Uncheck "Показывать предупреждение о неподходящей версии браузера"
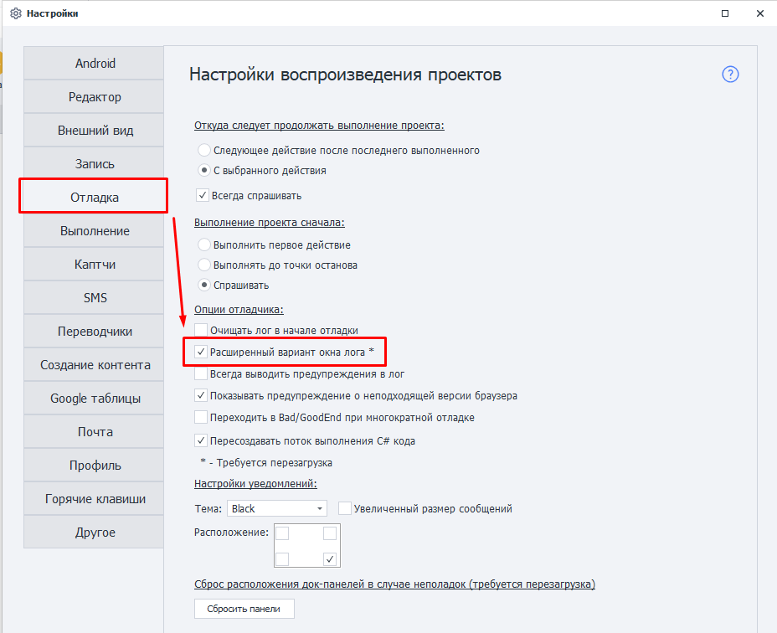777x633 pixels. tap(199, 394)
